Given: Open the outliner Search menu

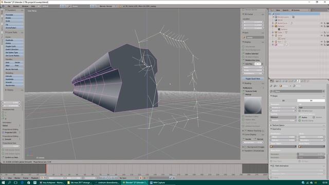Looking at the screenshot, I should click(x=285, y=10).
